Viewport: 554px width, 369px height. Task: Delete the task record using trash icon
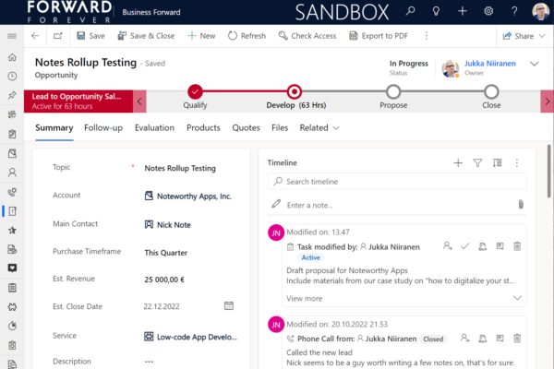(517, 246)
